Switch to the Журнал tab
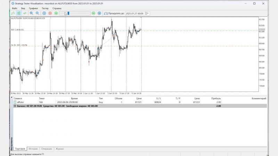 (60, 149)
